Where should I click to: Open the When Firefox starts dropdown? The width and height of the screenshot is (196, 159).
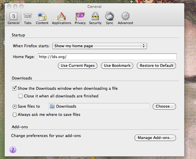click(99, 46)
